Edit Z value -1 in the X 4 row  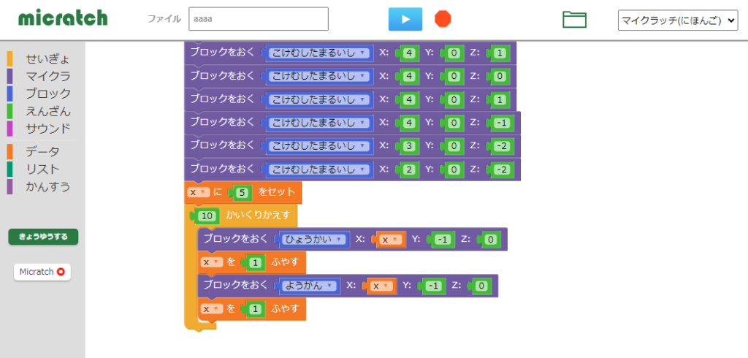(501, 123)
